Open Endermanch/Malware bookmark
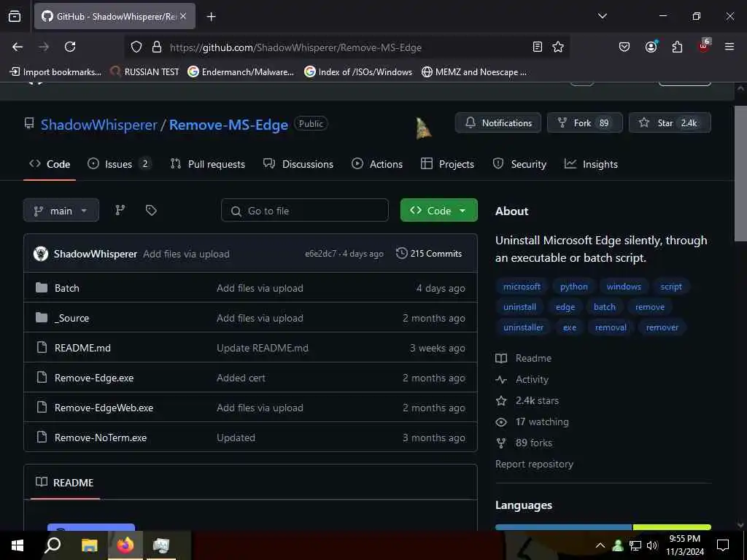The height and width of the screenshot is (560, 747). pyautogui.click(x=241, y=72)
